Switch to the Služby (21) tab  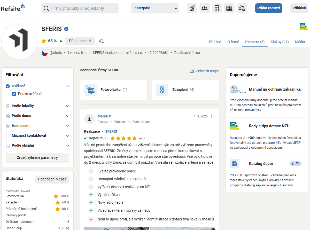[280, 42]
